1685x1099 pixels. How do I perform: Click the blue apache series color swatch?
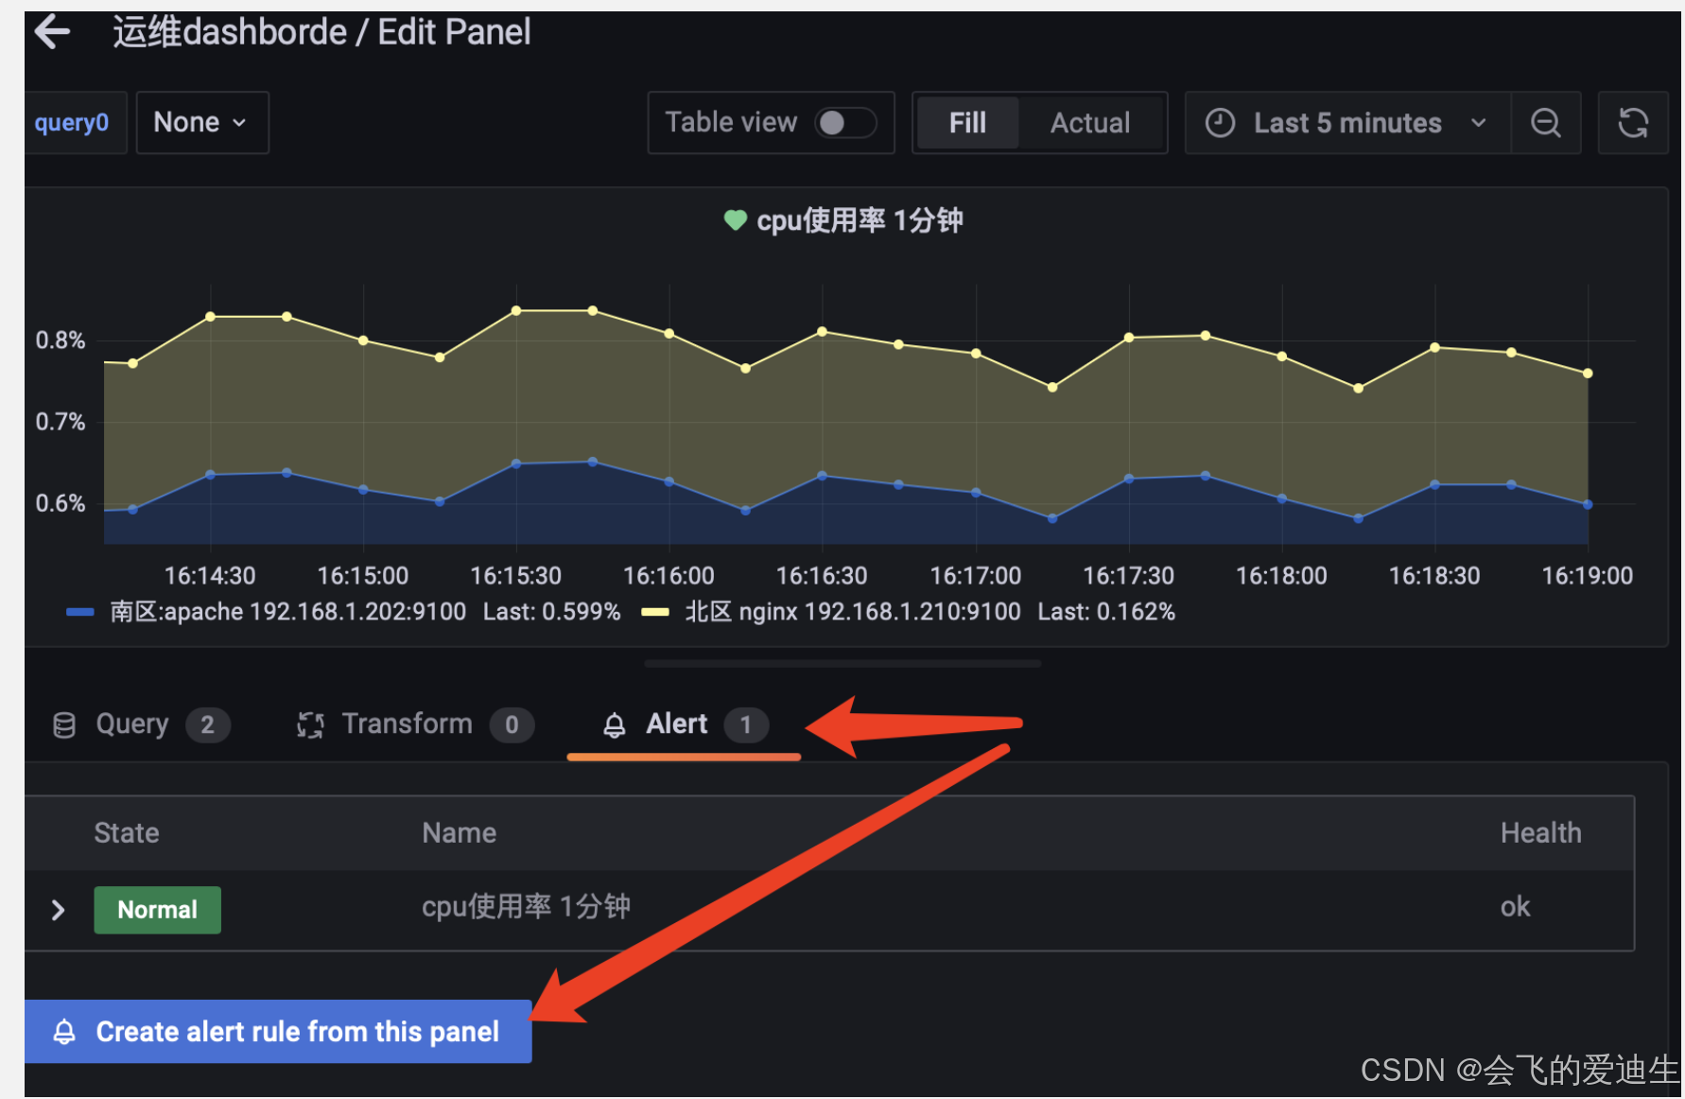(79, 612)
